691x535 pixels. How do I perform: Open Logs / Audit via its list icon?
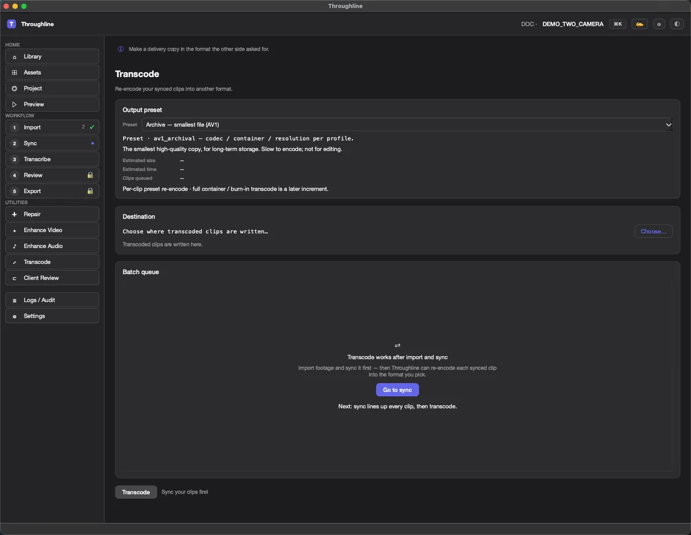(x=14, y=300)
